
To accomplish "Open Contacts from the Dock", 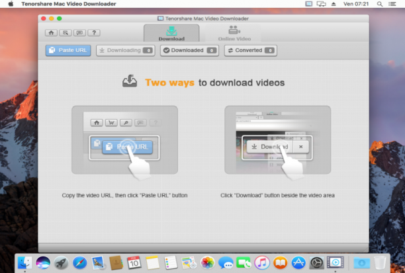I will pos(116,263).
